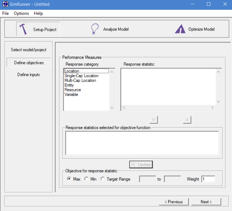Screen dimensions: 232x211
Task: Maximize the SimRunner window
Action: pos(208,4)
